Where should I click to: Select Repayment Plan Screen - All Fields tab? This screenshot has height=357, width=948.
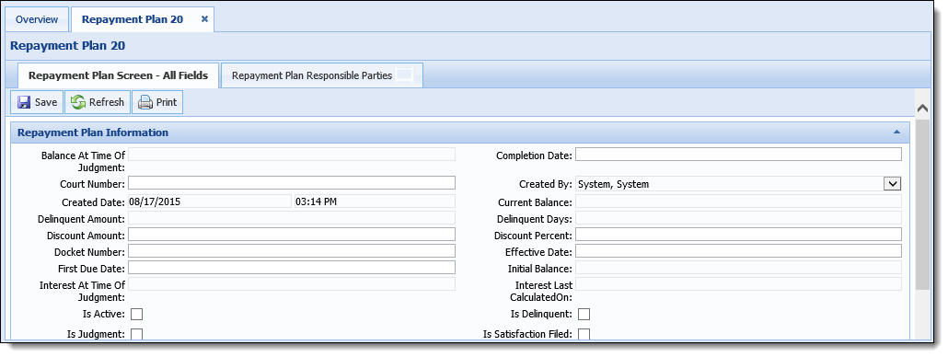point(119,76)
